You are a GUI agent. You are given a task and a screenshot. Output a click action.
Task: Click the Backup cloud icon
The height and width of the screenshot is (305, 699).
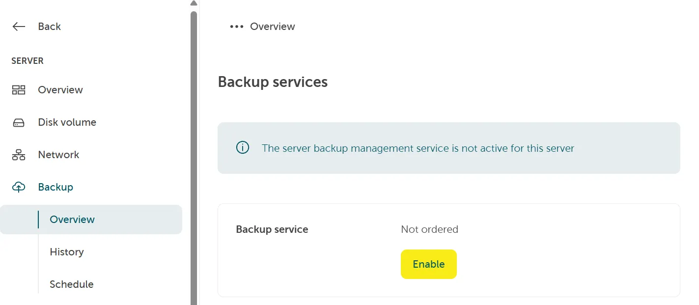(19, 187)
